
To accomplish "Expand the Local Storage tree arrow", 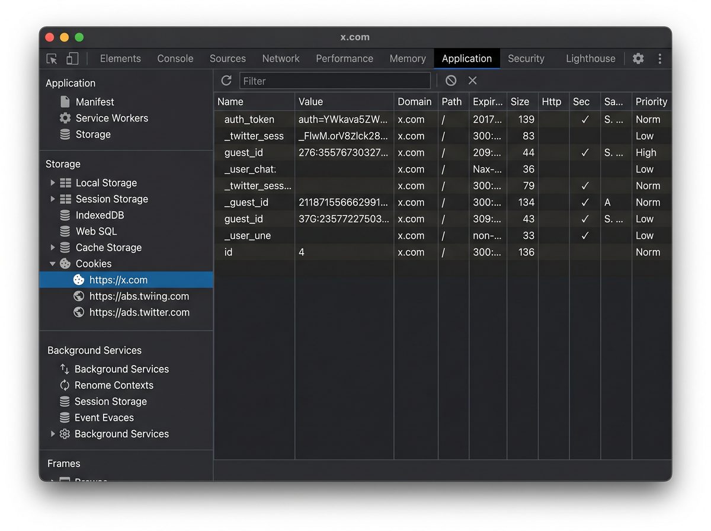I will tap(53, 183).
